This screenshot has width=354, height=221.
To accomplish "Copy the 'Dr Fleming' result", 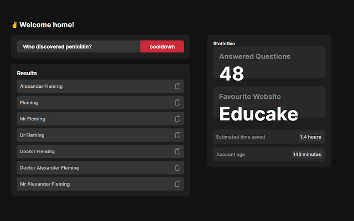I will point(178,135).
